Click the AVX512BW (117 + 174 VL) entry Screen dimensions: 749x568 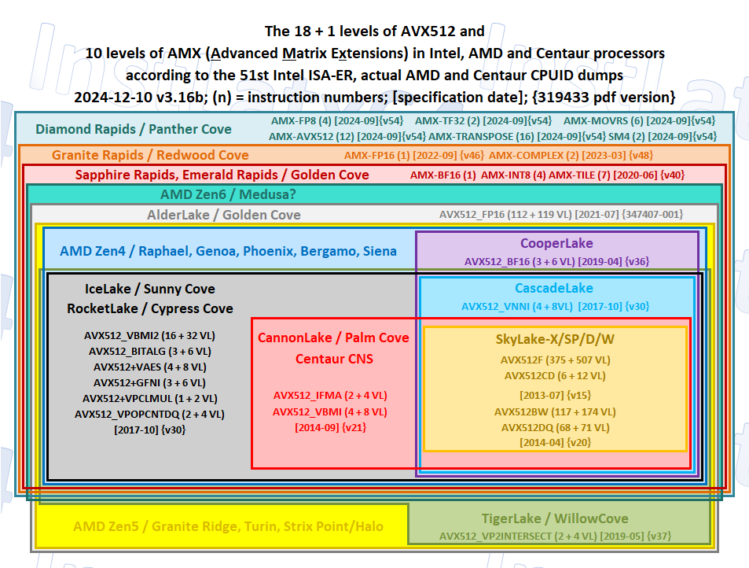pos(555,411)
